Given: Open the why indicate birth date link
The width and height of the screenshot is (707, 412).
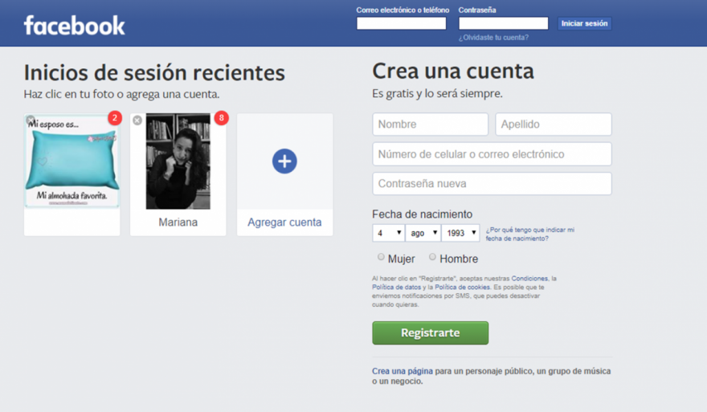Looking at the screenshot, I should [529, 234].
